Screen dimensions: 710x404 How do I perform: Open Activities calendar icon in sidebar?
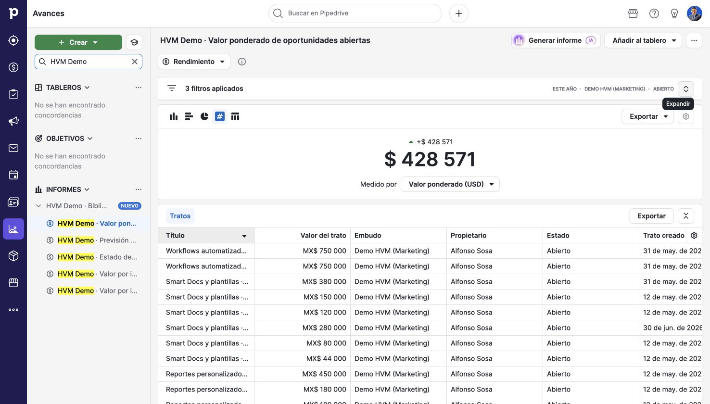pos(13,175)
